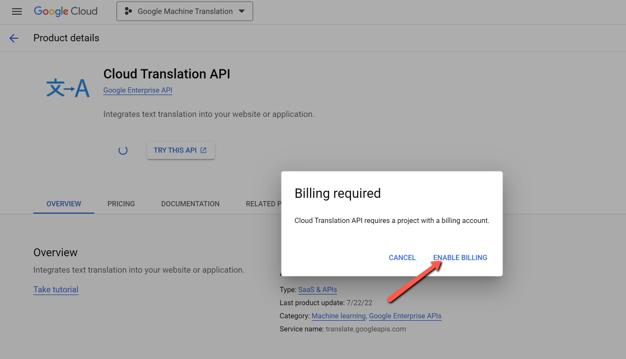Open the Google Enterprise APIs category link

pos(405,316)
